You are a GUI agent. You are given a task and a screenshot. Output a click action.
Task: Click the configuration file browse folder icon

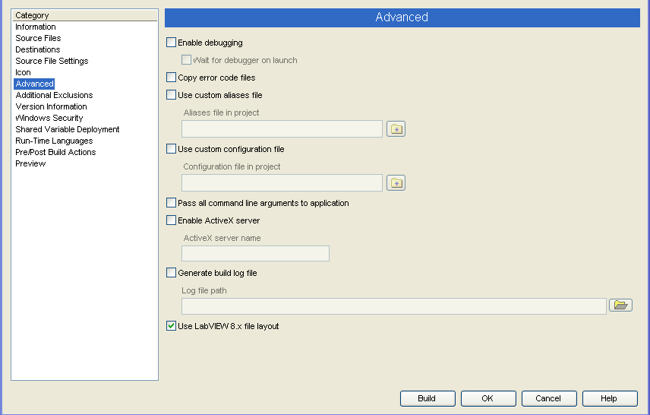[x=396, y=183]
